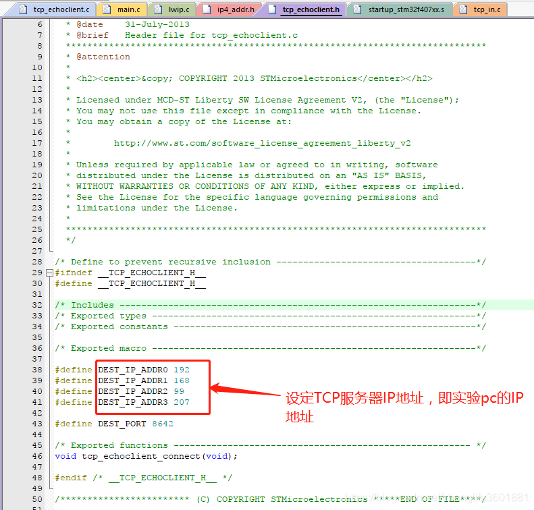This screenshot has width=534, height=510.
Task: Click the DEST_PORT value 8642
Action: [x=163, y=424]
